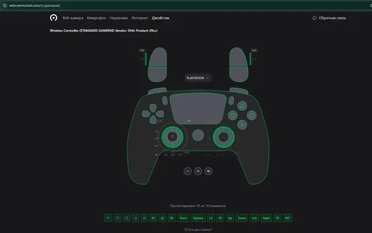
Task: Click the D-pad up arrow on the gamepad
Action: [x=153, y=107]
